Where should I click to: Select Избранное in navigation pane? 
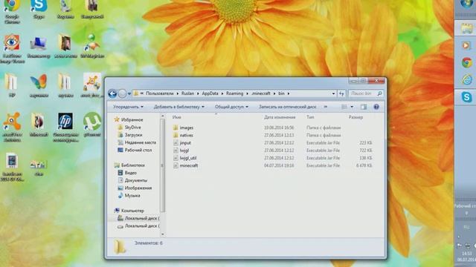pos(132,120)
